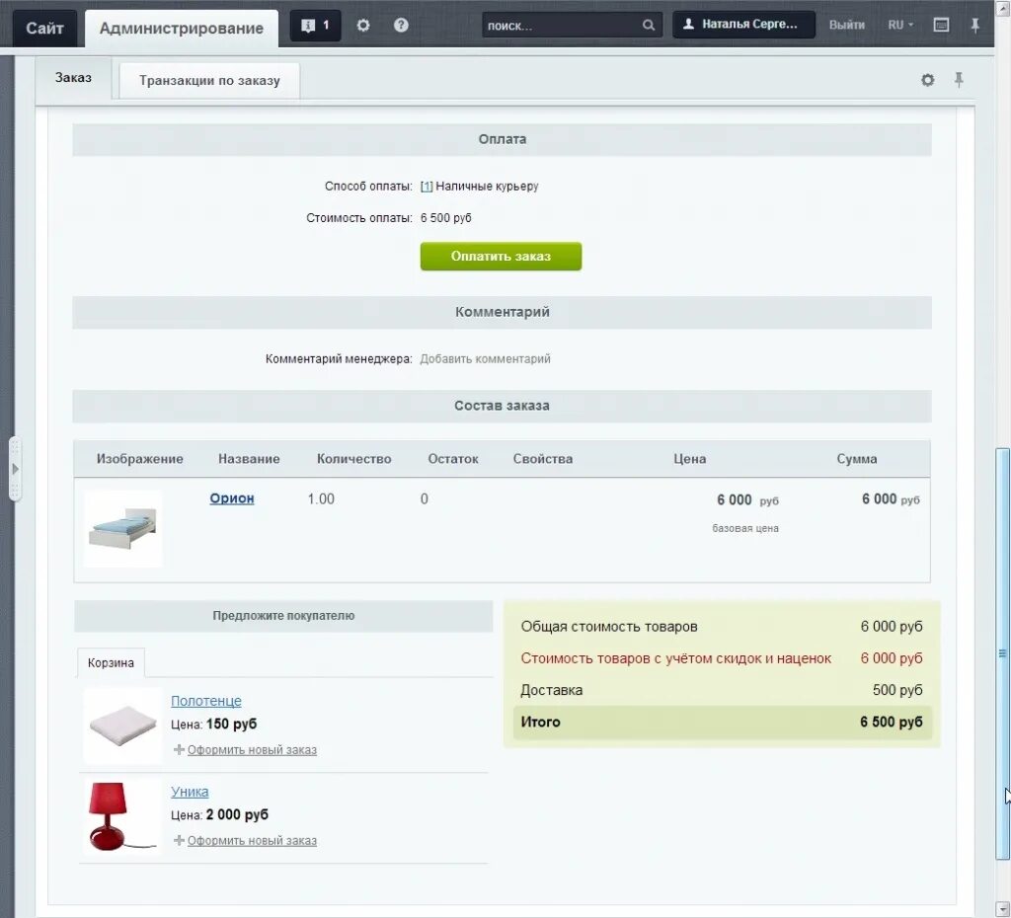1011x918 pixels.
Task: Open the help question mark icon
Action: [x=401, y=25]
